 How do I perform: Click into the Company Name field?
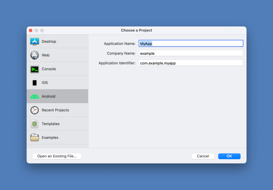(191, 53)
